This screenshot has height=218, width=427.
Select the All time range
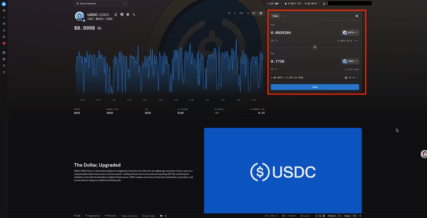[x=230, y=13]
